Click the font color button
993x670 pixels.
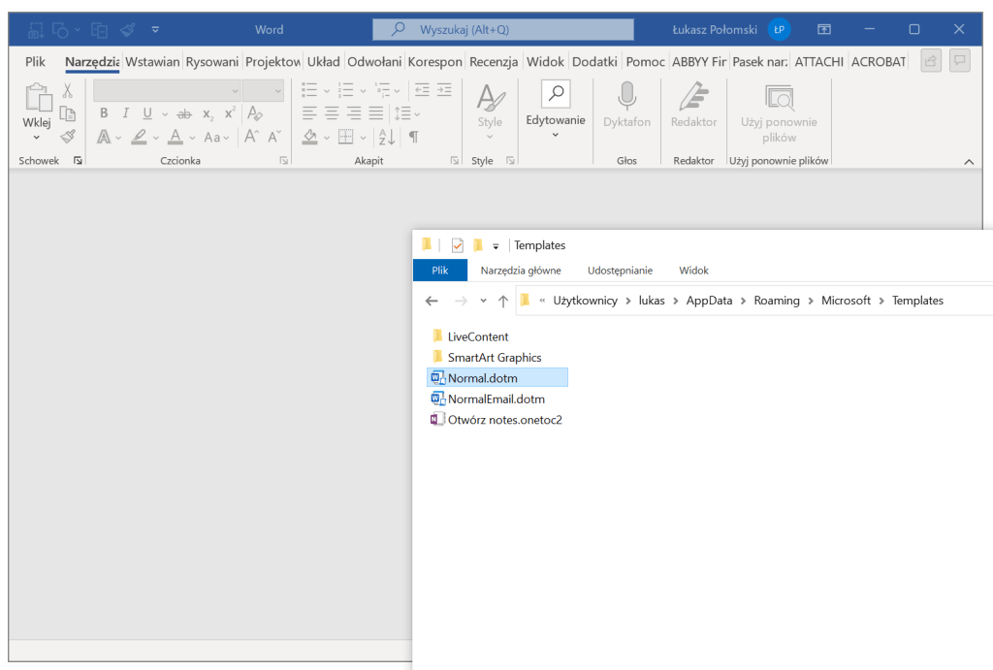(x=176, y=137)
